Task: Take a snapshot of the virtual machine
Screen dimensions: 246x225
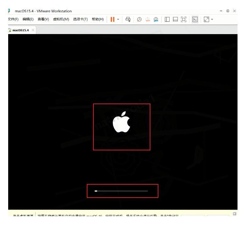Action: 139,19
